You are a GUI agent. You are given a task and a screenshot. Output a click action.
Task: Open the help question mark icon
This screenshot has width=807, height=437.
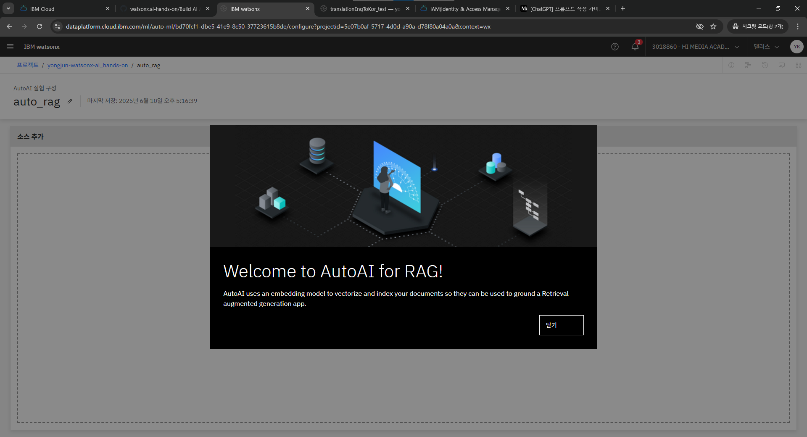click(615, 47)
